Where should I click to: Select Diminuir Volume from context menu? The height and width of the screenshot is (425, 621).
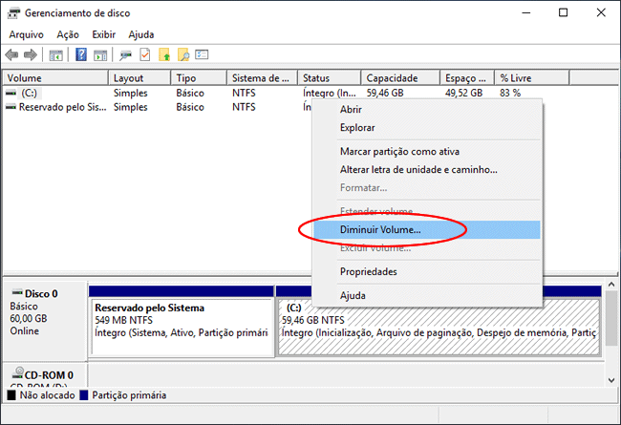point(380,229)
